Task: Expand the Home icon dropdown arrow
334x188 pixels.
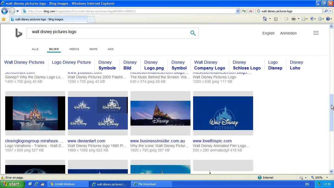Action: (x=270, y=19)
